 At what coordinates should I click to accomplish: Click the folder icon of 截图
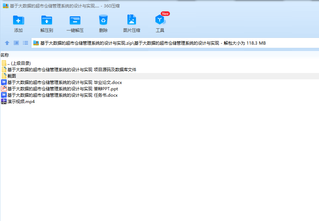click(4, 76)
